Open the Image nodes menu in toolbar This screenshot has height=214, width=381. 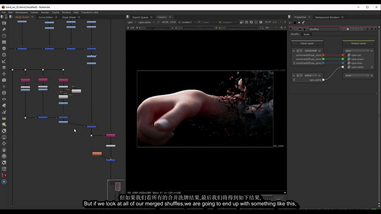tap(4, 23)
